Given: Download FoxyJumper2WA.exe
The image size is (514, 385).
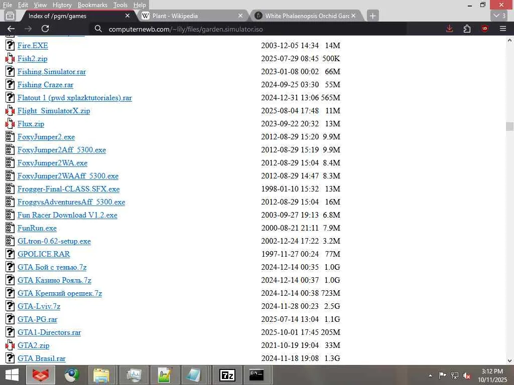Looking at the screenshot, I should tap(52, 163).
